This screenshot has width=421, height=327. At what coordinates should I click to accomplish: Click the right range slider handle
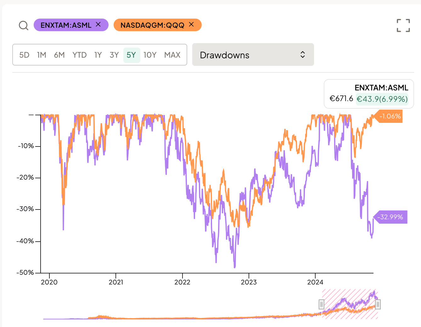click(378, 304)
